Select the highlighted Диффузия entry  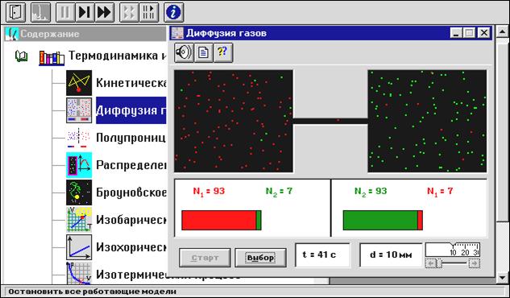[131, 110]
